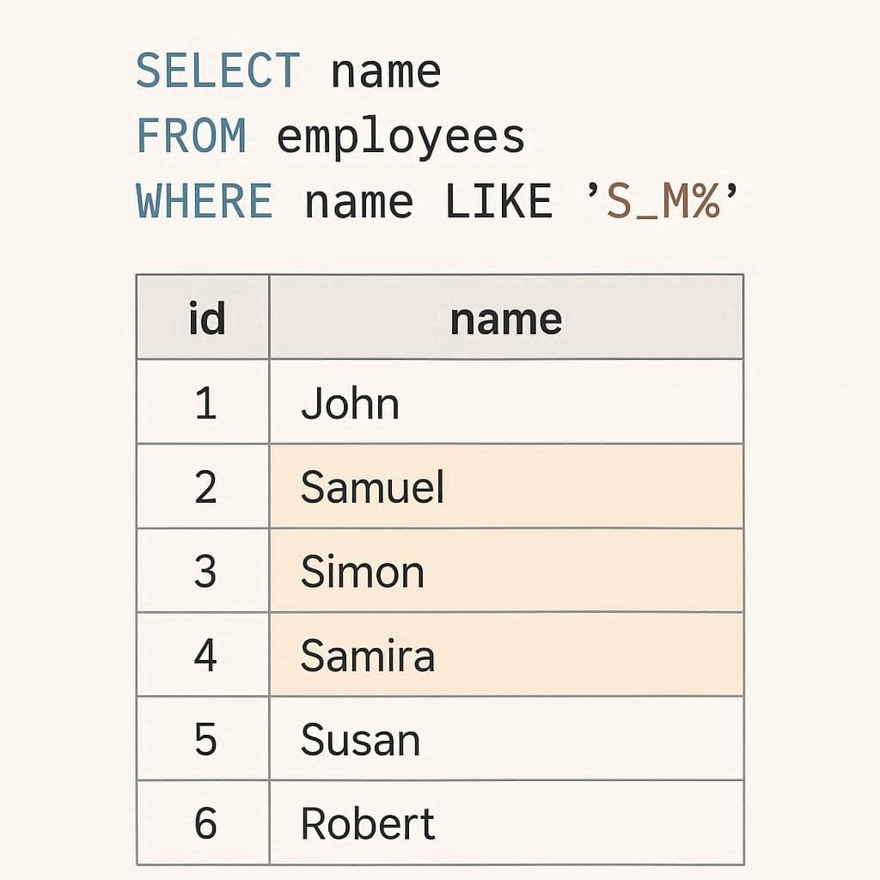The height and width of the screenshot is (880, 880).
Task: Click id cell with value 2
Action: coord(203,486)
